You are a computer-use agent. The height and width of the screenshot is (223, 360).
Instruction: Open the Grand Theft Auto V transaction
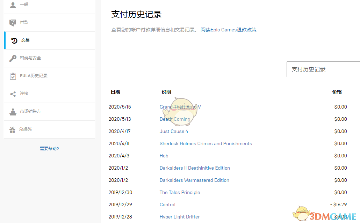click(x=180, y=107)
